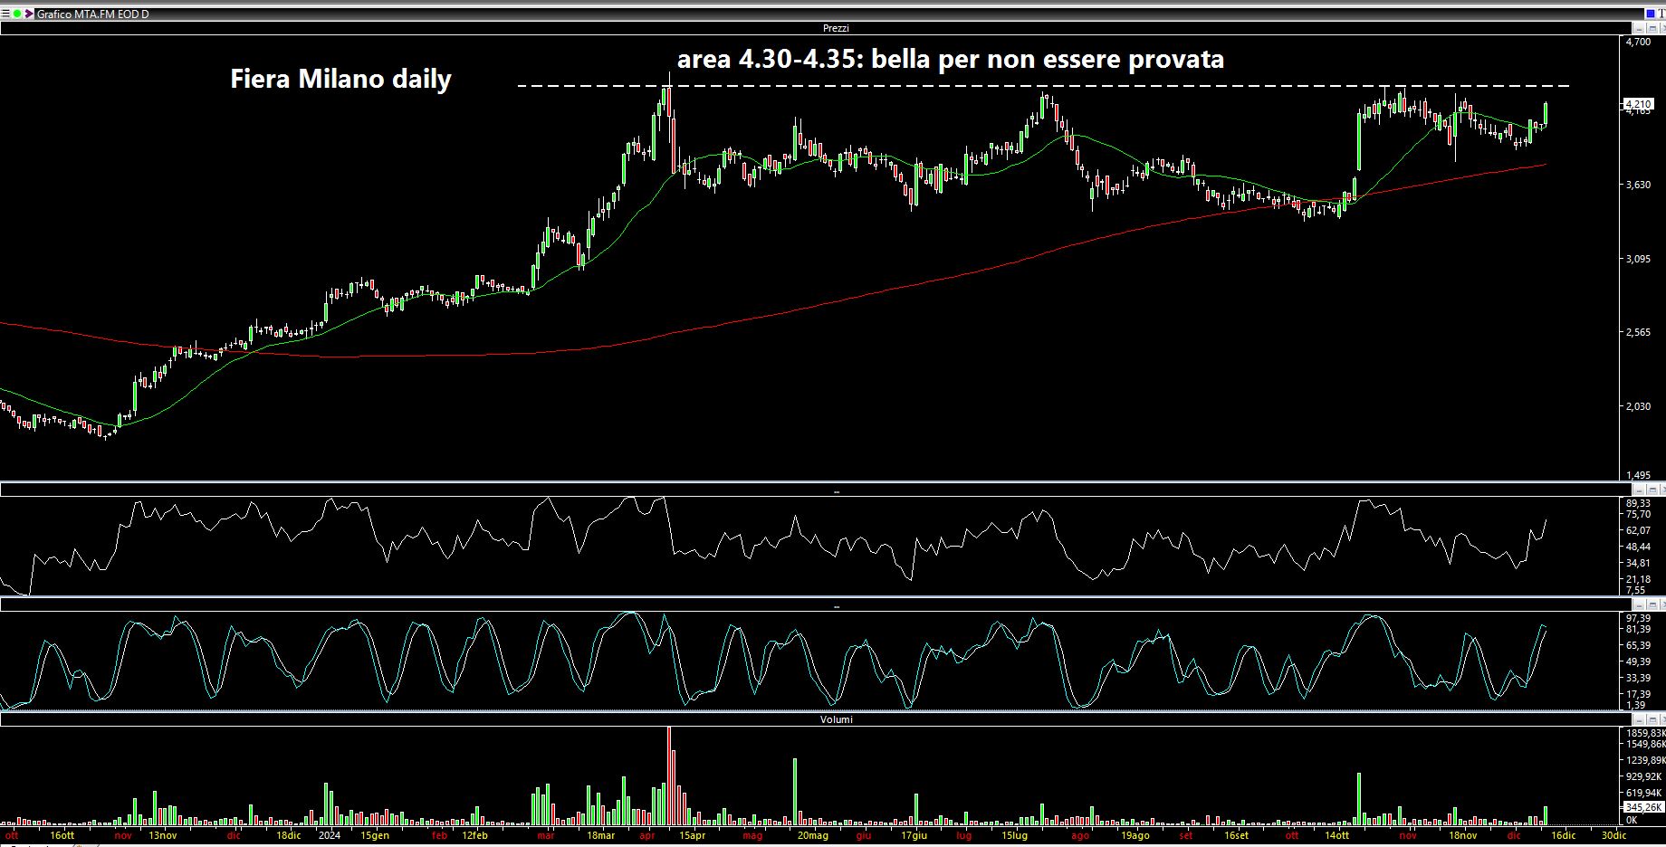Click the '14ott' date on time axis
The width and height of the screenshot is (1666, 847).
[x=1337, y=835]
